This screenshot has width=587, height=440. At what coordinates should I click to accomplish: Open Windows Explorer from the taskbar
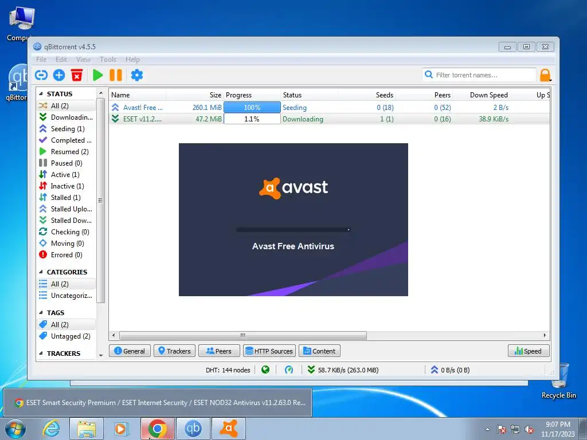[87, 429]
